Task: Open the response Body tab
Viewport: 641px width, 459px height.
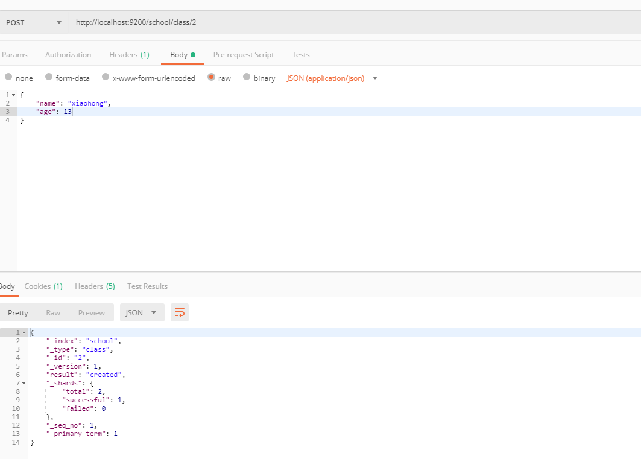Action: (x=7, y=286)
